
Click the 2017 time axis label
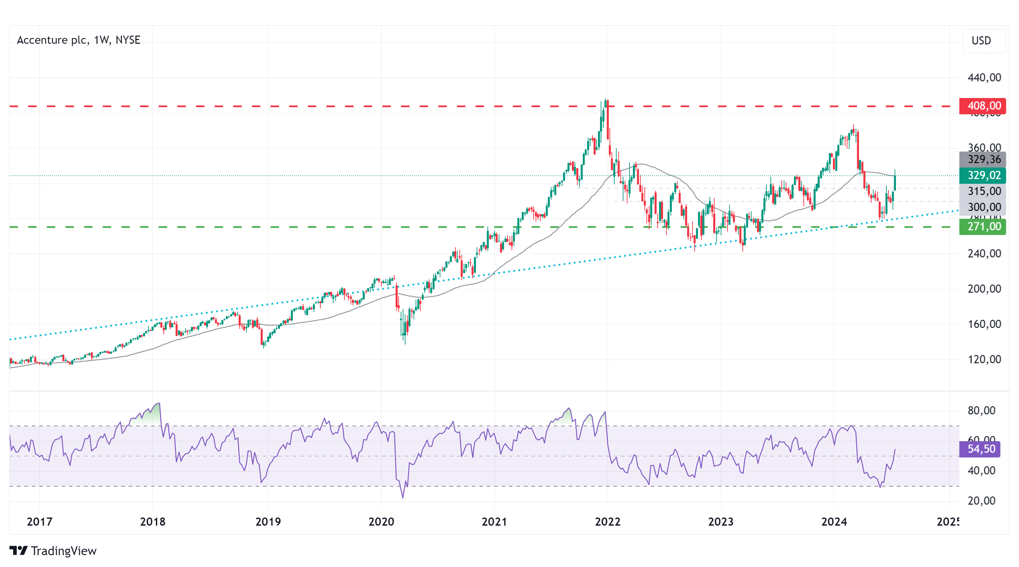(40, 522)
